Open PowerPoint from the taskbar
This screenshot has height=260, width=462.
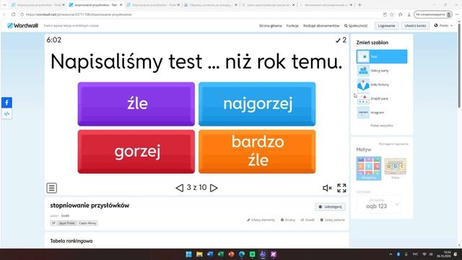coord(231,254)
